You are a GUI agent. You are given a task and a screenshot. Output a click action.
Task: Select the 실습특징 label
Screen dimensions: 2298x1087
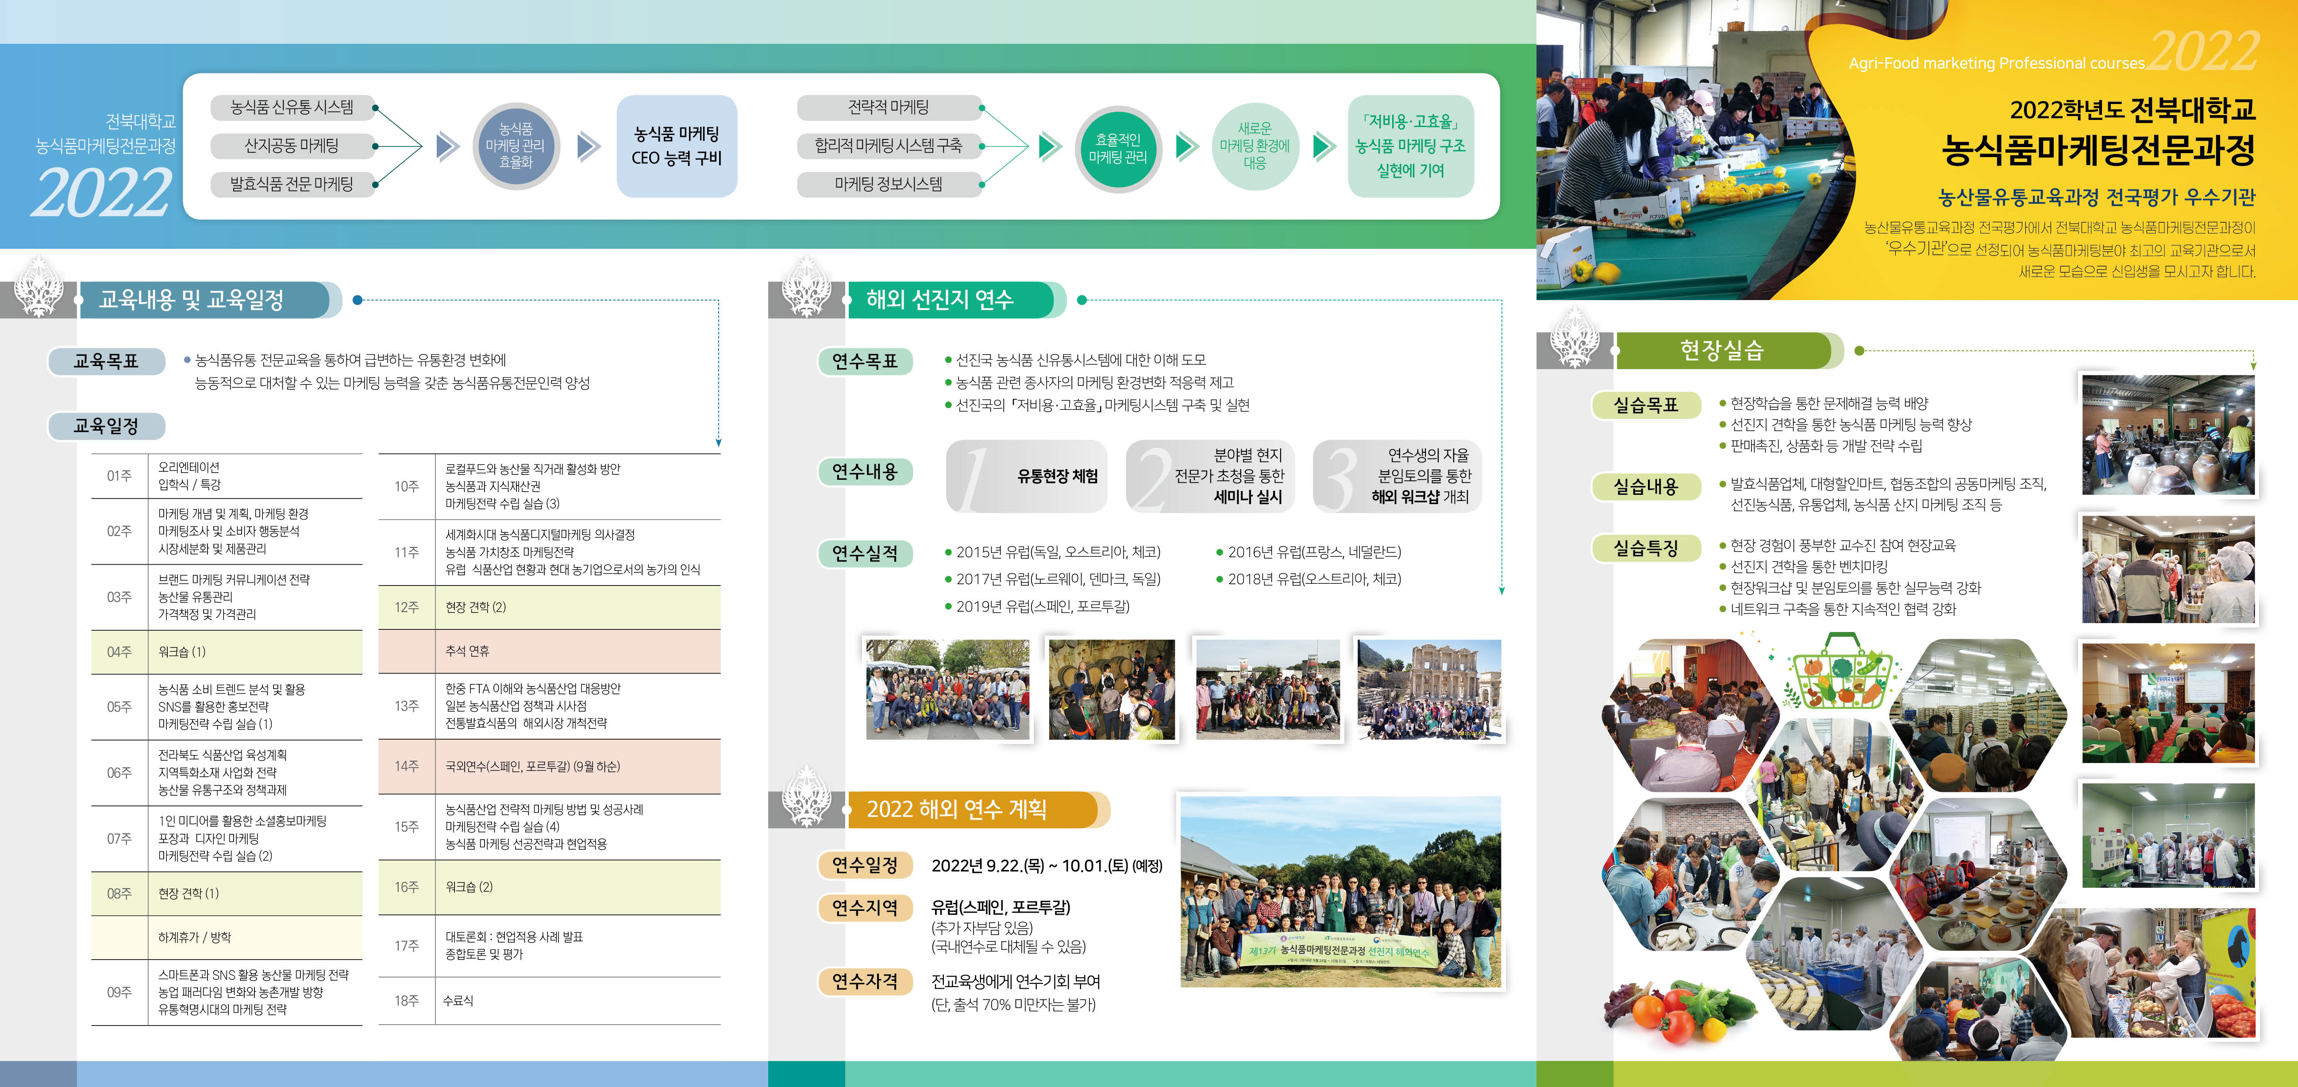click(x=1646, y=549)
